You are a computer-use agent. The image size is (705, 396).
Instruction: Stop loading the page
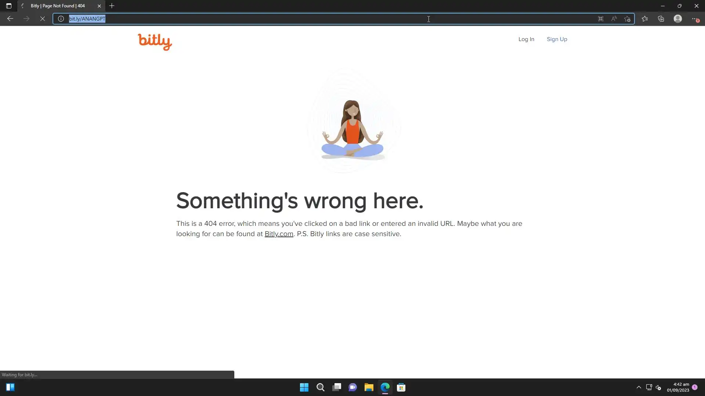(x=43, y=19)
